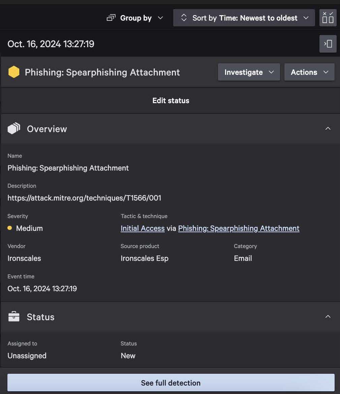This screenshot has width=340, height=394.
Task: Open the Initial Access tactic link
Action: click(142, 228)
